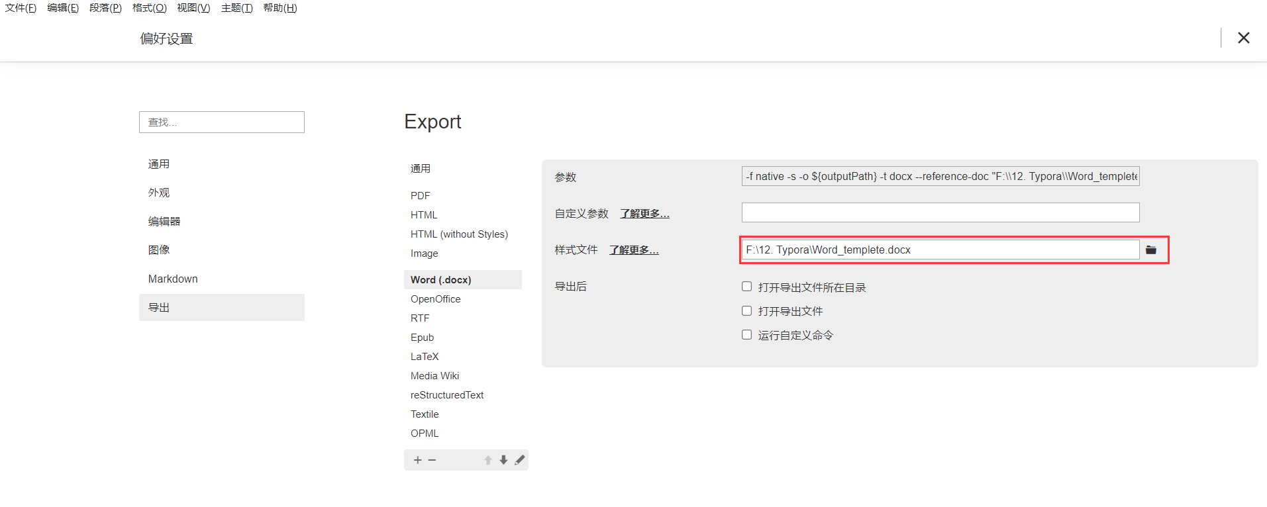
Task: Select Image export format
Action: [x=463, y=253]
